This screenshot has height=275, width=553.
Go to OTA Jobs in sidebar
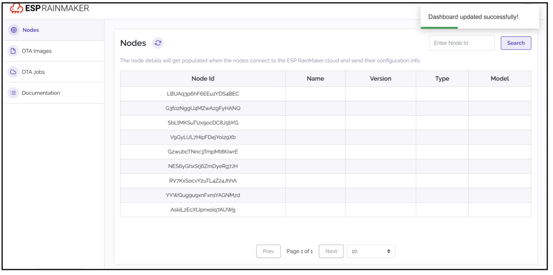click(53, 72)
